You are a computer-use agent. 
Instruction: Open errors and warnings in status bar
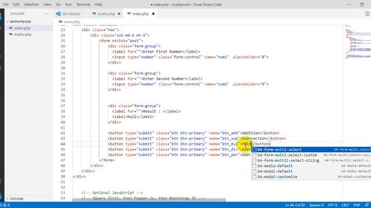5,205
